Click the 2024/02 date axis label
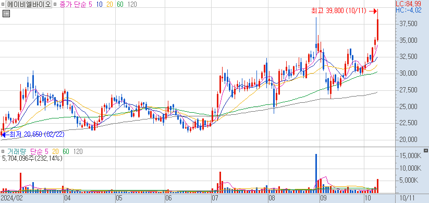Screen dimensions: 429x203 (x=11, y=198)
